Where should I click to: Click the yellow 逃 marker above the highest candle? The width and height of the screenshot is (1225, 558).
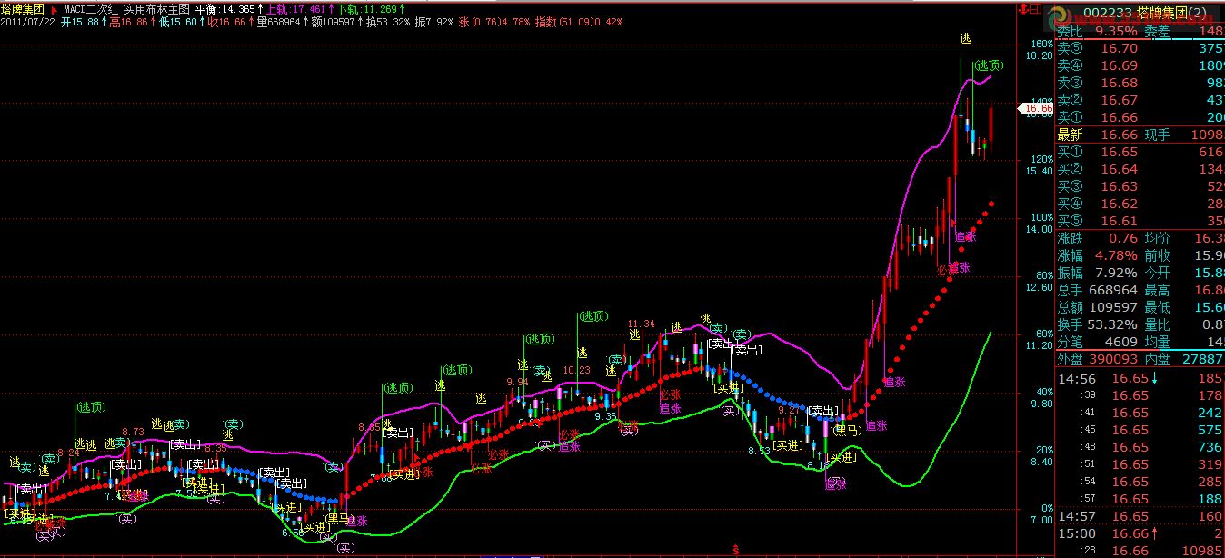[x=965, y=38]
